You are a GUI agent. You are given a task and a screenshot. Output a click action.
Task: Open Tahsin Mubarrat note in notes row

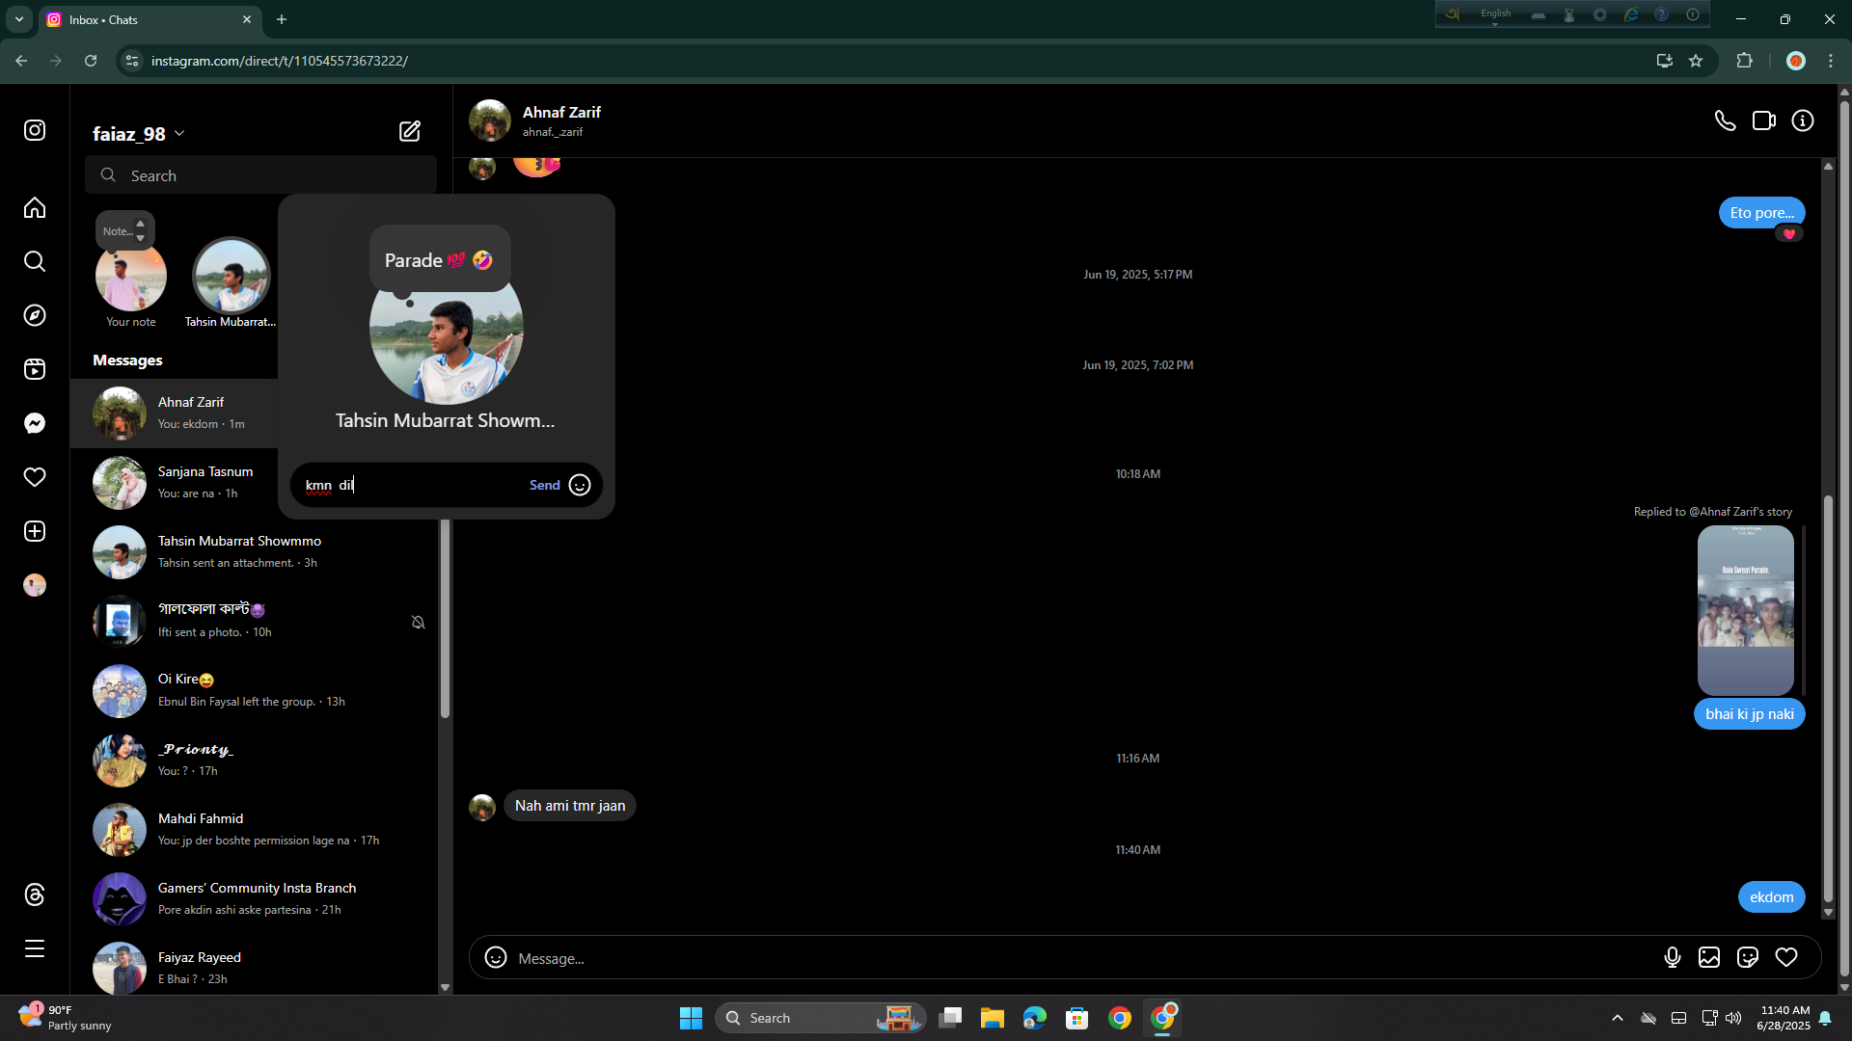pos(231,276)
